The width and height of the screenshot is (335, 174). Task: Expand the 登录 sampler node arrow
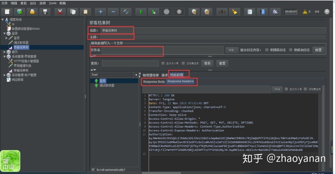tap(7, 38)
